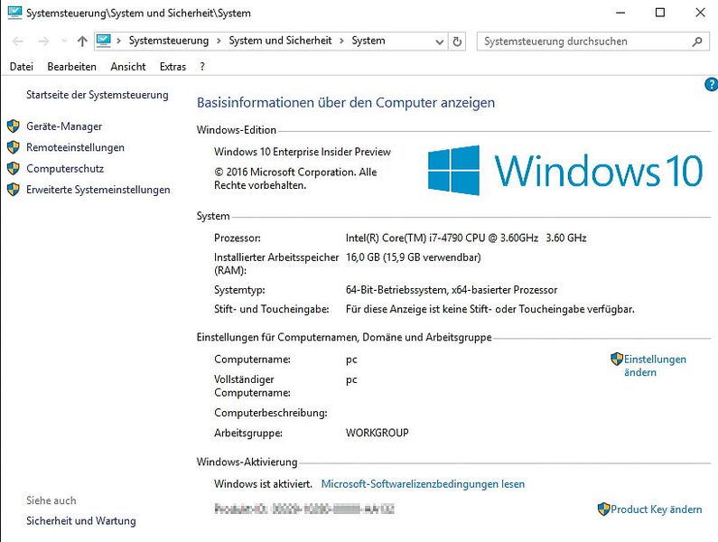The width and height of the screenshot is (718, 542).
Task: Open the Datei menu
Action: point(21,67)
